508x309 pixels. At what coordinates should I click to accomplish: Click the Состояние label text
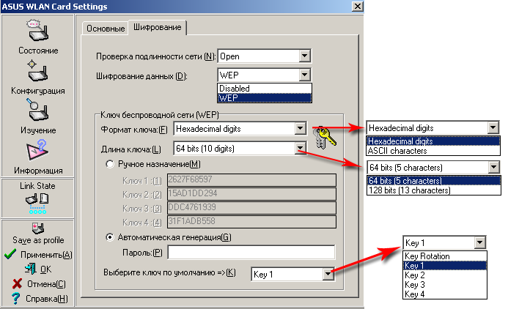(x=38, y=51)
